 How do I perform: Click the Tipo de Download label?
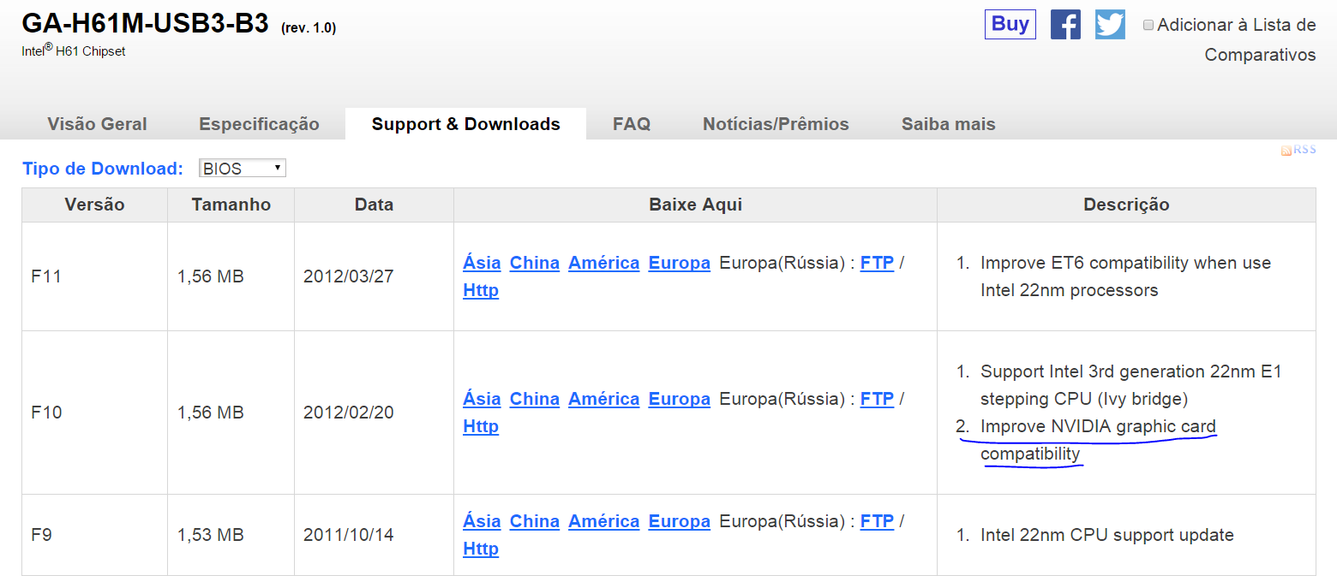pyautogui.click(x=103, y=169)
